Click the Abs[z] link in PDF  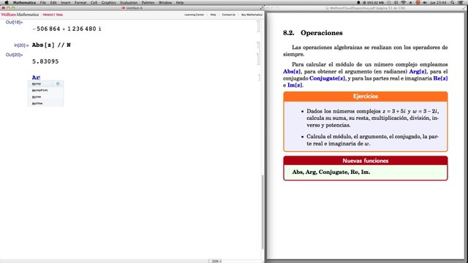[292, 72]
